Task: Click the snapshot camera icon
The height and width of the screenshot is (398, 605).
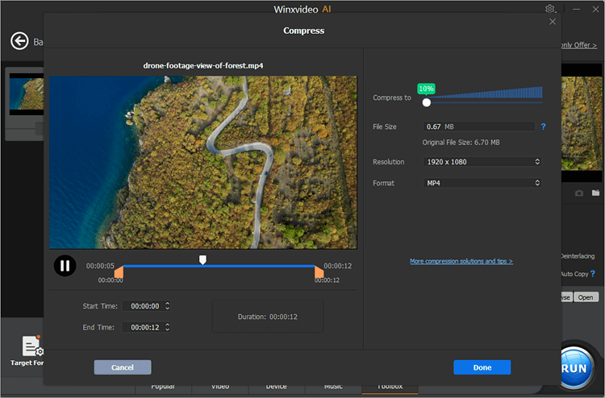Action: [579, 193]
